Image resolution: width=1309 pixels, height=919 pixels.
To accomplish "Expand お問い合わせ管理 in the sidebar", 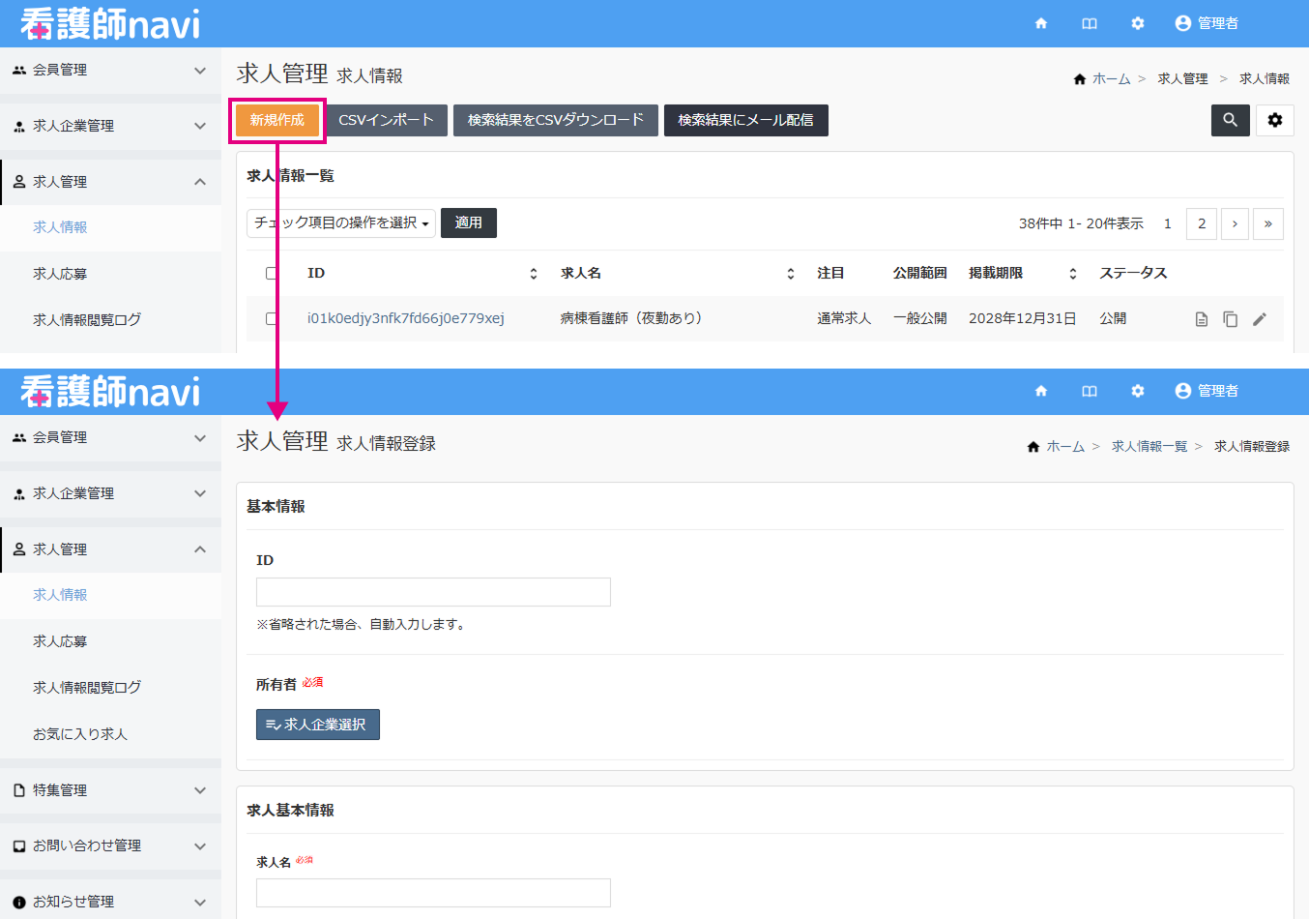I will click(110, 846).
